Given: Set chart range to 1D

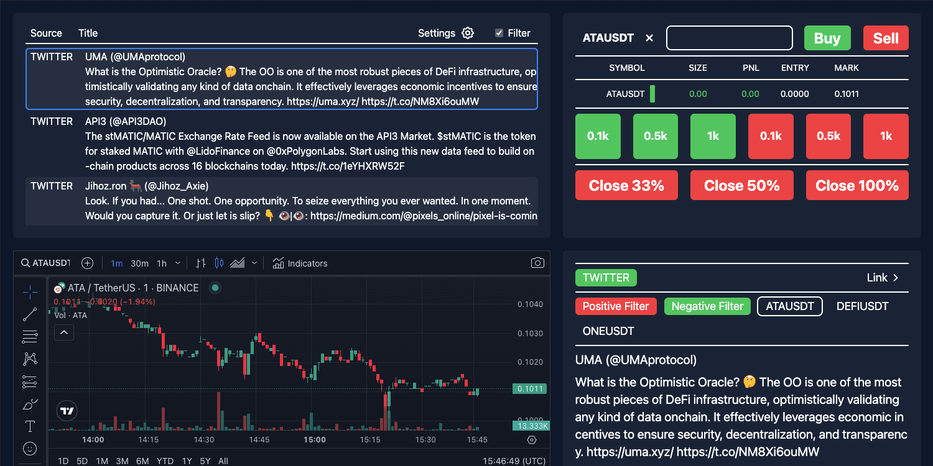Looking at the screenshot, I should tap(63, 461).
